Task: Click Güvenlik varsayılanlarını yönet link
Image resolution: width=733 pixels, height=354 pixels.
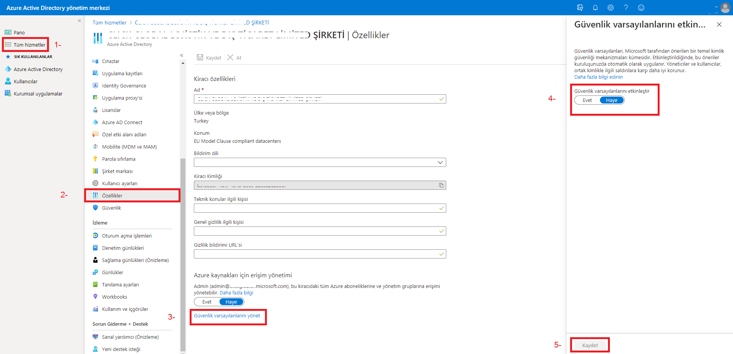Action: pyautogui.click(x=227, y=316)
